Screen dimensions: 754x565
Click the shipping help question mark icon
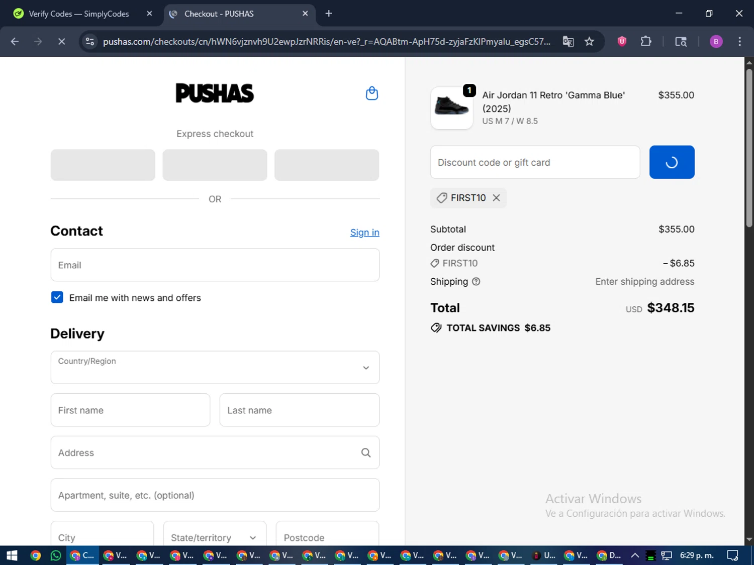[476, 282]
